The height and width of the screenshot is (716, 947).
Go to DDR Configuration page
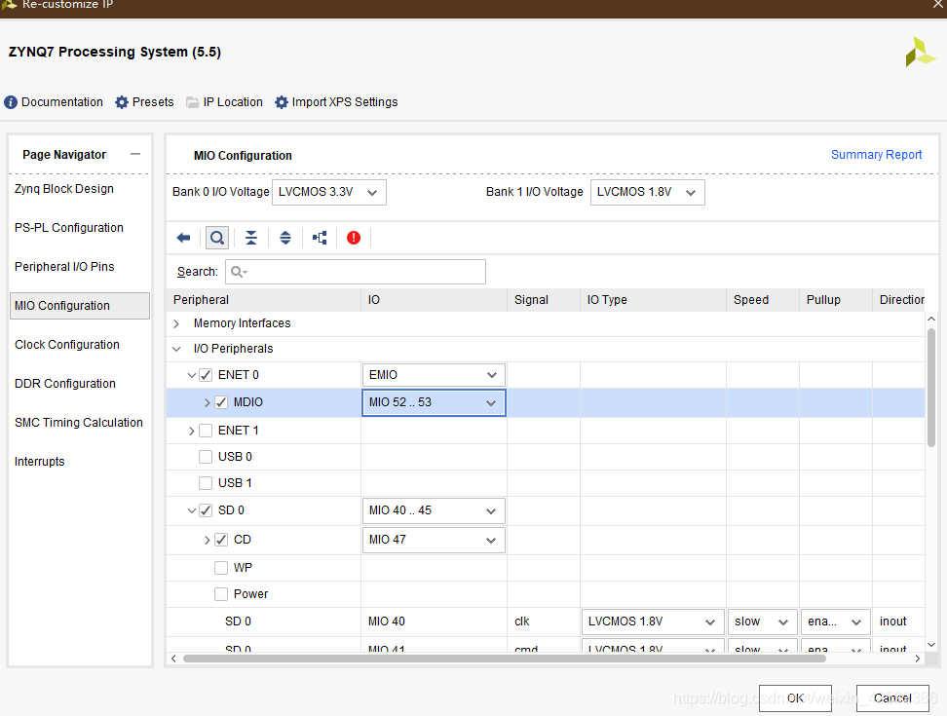(65, 384)
